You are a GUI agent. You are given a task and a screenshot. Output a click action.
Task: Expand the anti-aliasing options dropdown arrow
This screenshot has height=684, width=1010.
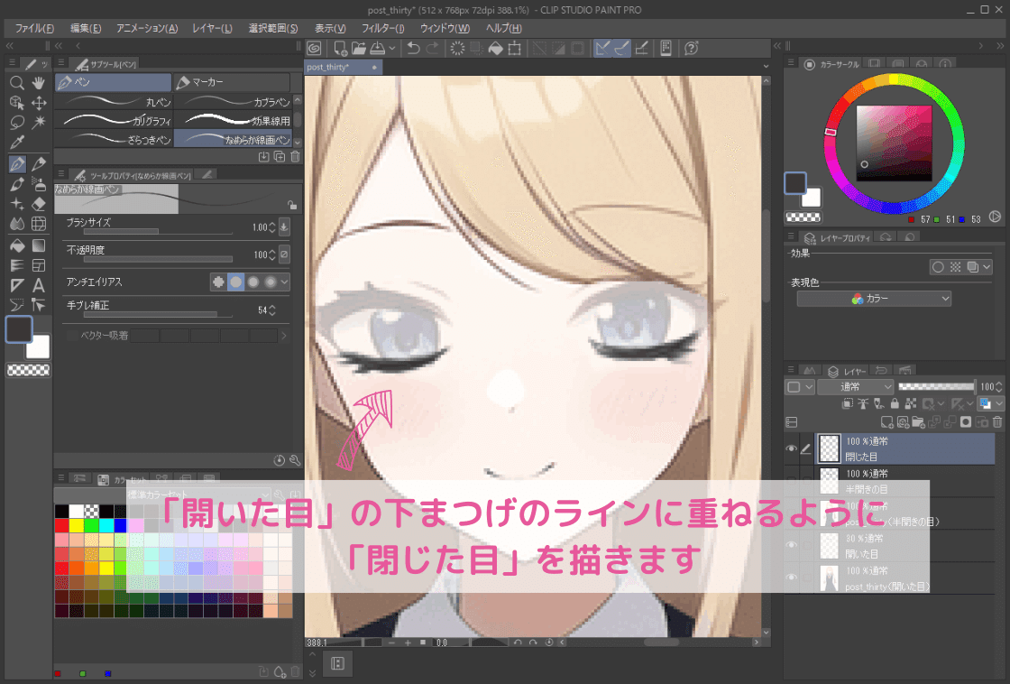pyautogui.click(x=284, y=282)
